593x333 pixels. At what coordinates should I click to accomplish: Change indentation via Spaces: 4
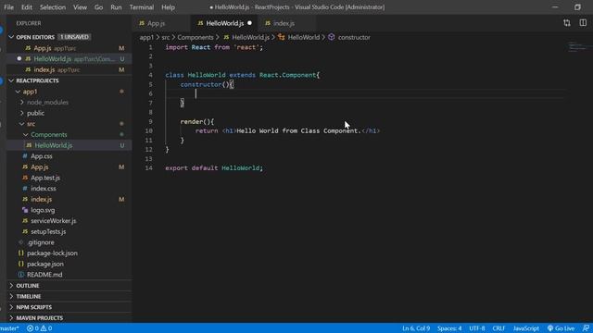pyautogui.click(x=449, y=328)
